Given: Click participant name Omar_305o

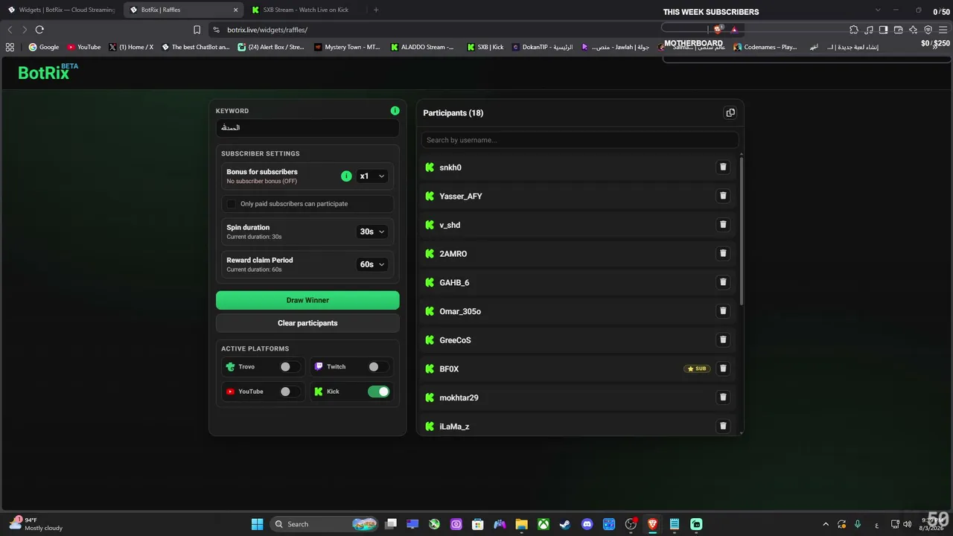Looking at the screenshot, I should click(x=460, y=311).
